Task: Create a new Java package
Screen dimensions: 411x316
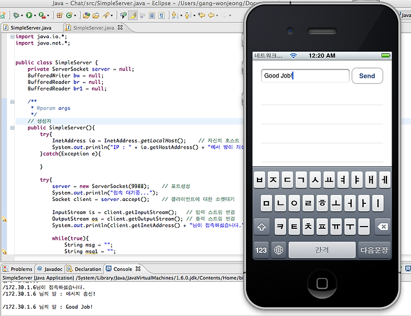Action: click(x=59, y=15)
